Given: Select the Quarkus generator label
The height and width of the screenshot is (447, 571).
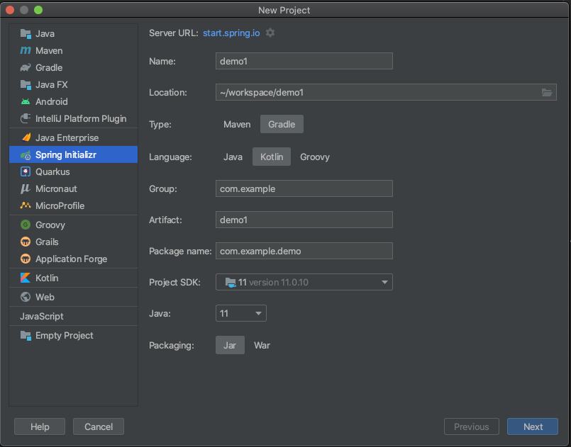Looking at the screenshot, I should click(52, 171).
